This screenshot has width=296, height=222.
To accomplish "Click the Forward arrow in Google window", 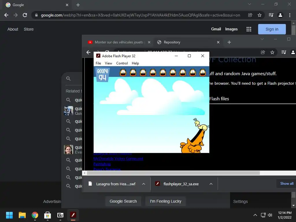I will click(x=16, y=15).
